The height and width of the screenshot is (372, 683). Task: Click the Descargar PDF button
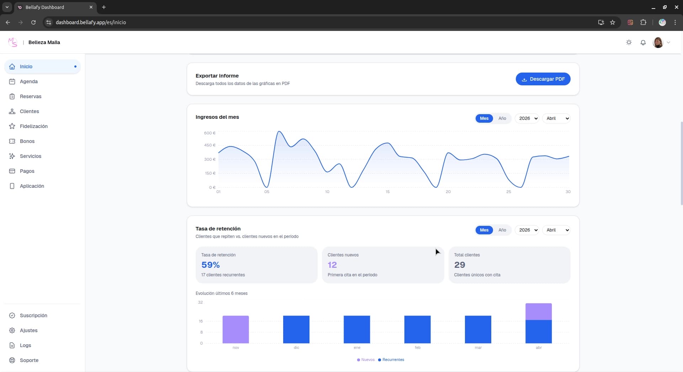(543, 79)
